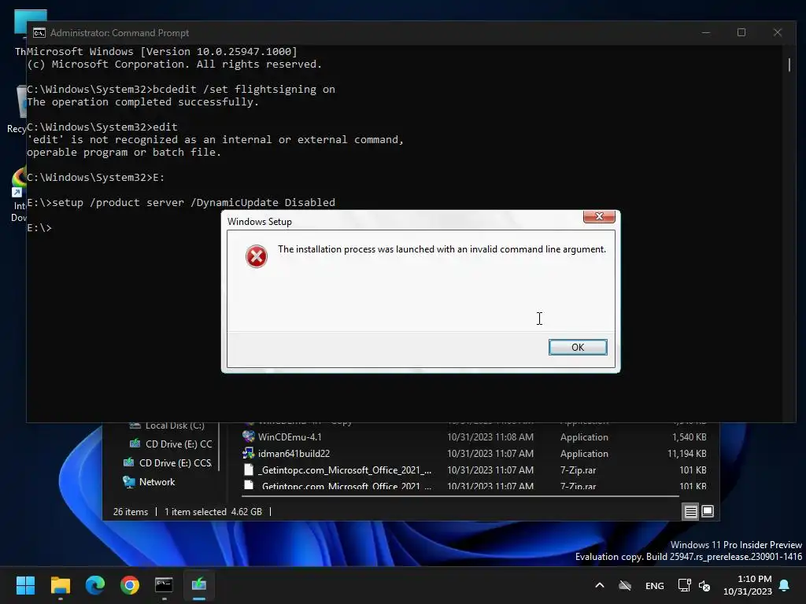This screenshot has width=806, height=604.
Task: Switch to Command Prompt taskbar icon
Action: click(164, 585)
